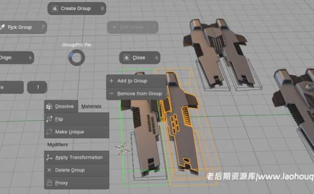Image resolution: width=314 pixels, height=194 pixels.
Task: Click the Close group icon
Action: point(126,58)
